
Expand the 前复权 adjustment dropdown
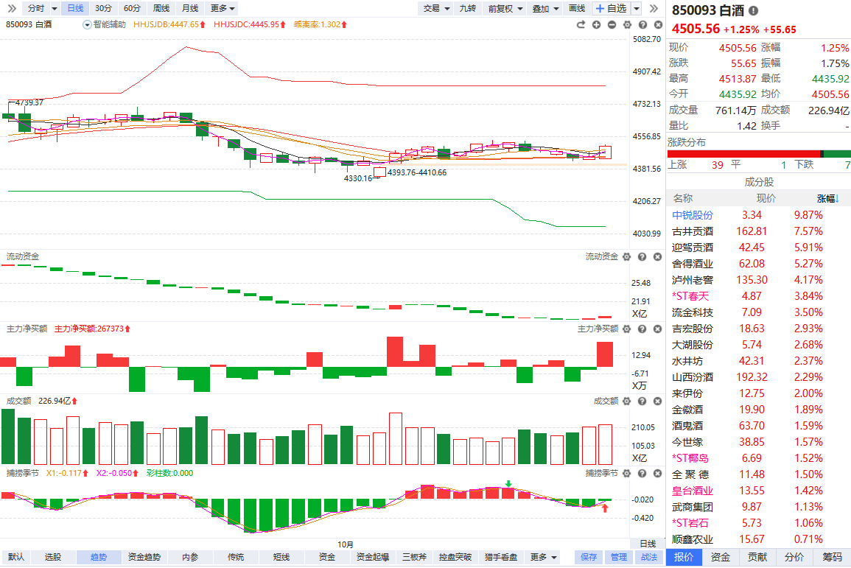pos(505,8)
